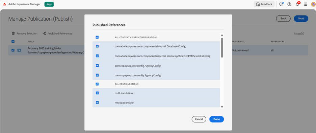Click the PREVIEWED column header
316x133 pixels.
click(x=238, y=41)
